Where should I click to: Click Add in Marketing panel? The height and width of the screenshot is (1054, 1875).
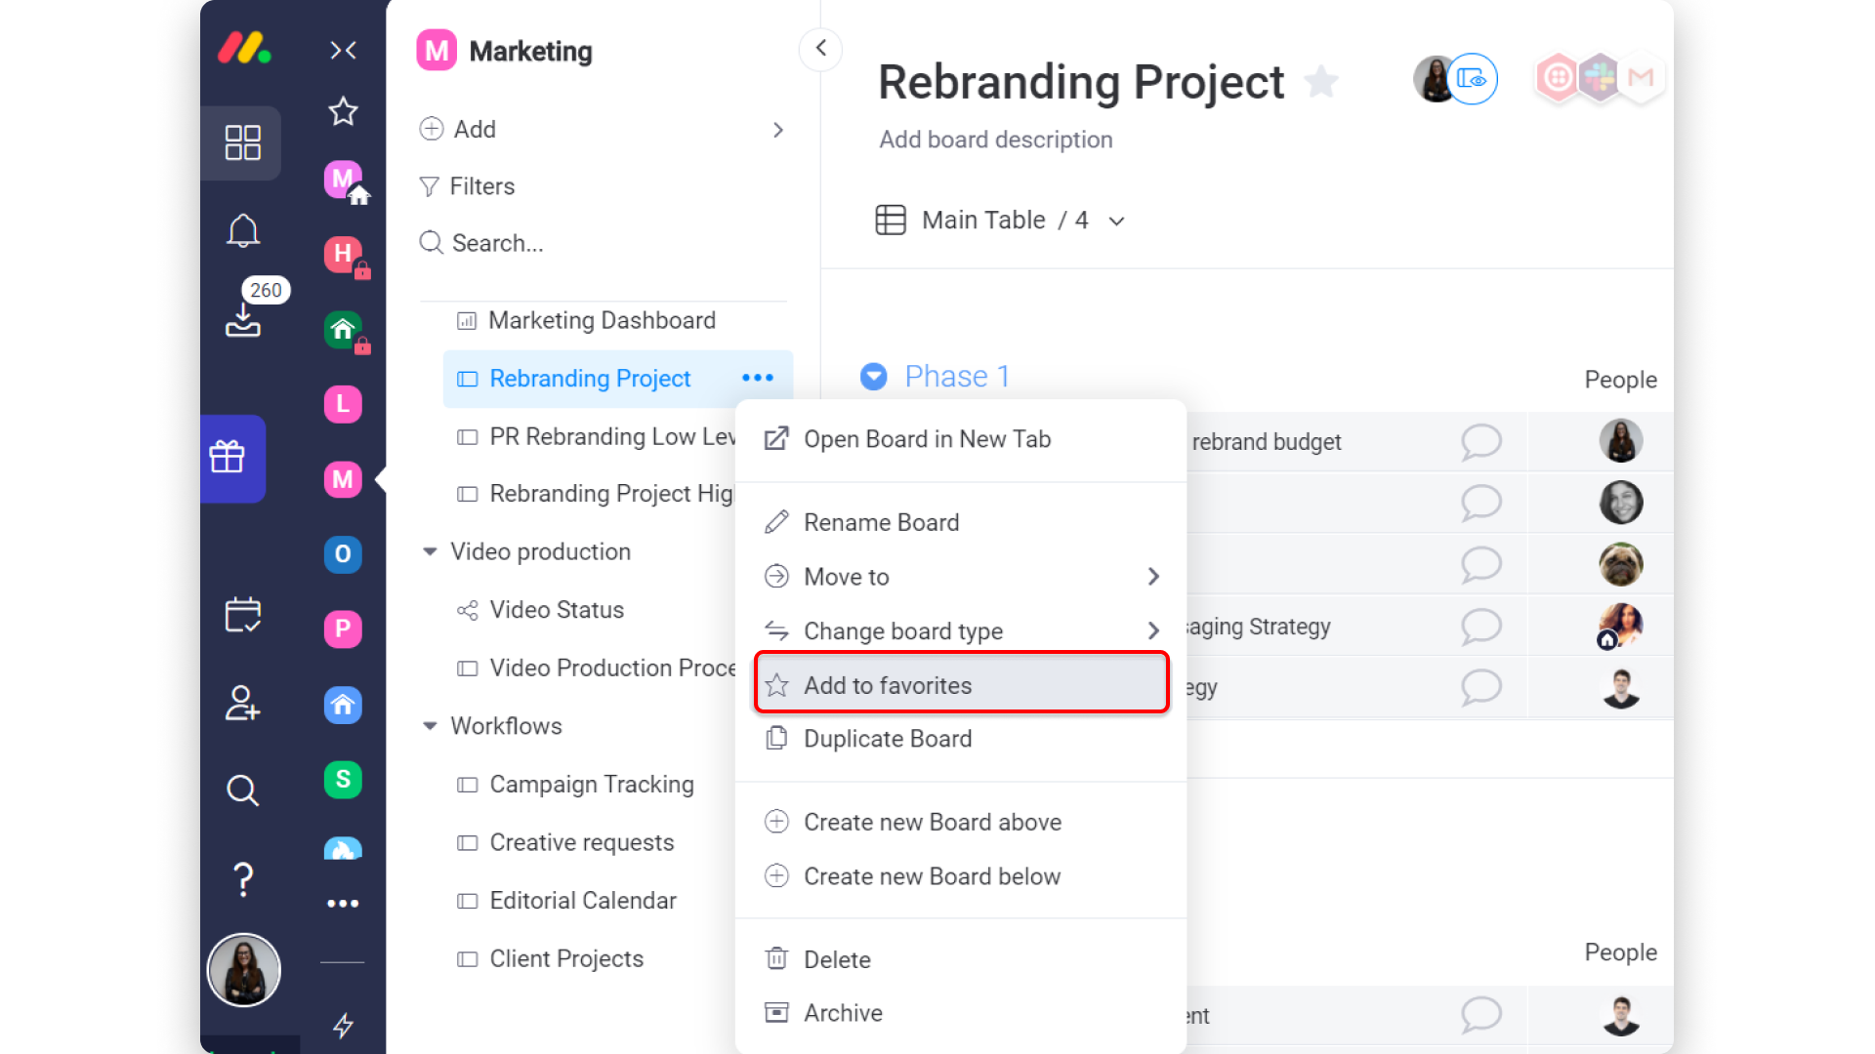pos(475,130)
